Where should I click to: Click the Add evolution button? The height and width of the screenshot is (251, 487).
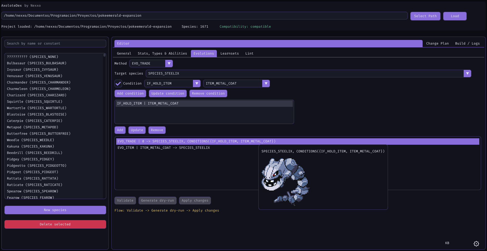pyautogui.click(x=120, y=130)
